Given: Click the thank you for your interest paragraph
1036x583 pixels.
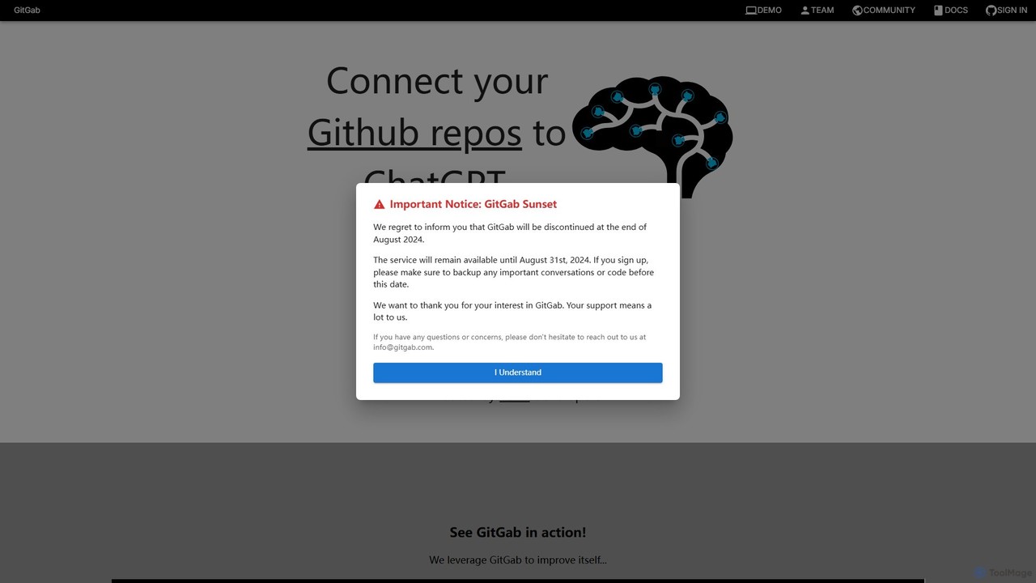Looking at the screenshot, I should tap(512, 311).
